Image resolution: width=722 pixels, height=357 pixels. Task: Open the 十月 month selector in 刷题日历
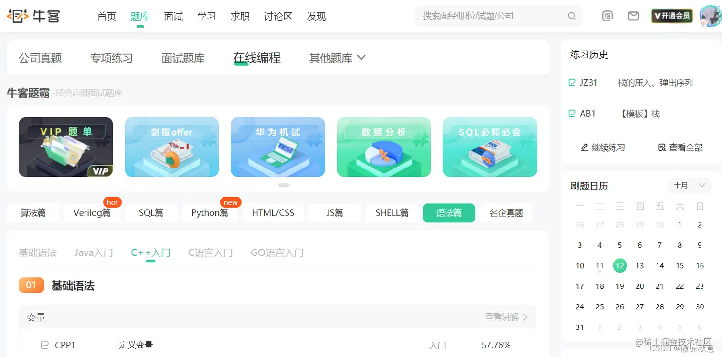coord(689,186)
